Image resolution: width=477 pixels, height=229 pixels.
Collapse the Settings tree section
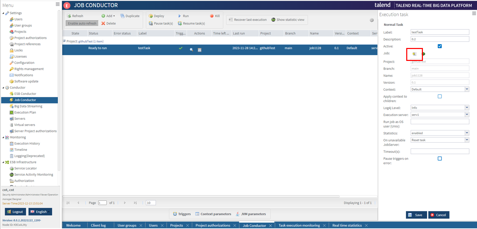pyautogui.click(x=3, y=13)
